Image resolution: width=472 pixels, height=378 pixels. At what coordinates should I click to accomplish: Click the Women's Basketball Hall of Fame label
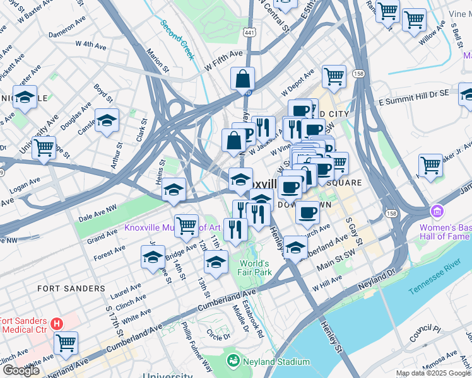[445, 232]
